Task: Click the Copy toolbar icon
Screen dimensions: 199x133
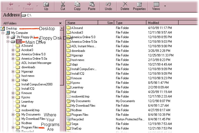Action: coord(77,4)
